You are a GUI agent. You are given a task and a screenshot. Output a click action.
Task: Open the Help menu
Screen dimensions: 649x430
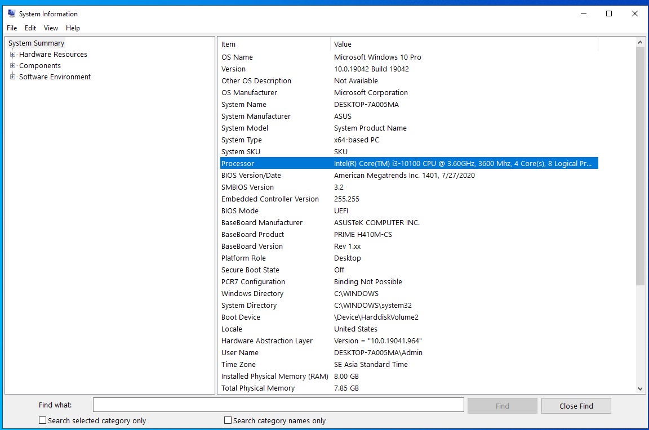(x=73, y=28)
